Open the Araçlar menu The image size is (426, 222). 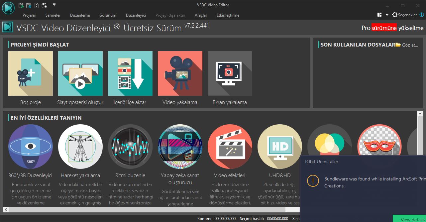click(x=201, y=15)
